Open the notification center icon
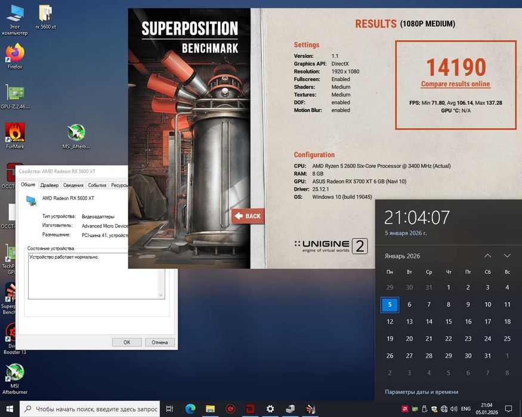This screenshot has height=417, width=522. click(x=508, y=409)
